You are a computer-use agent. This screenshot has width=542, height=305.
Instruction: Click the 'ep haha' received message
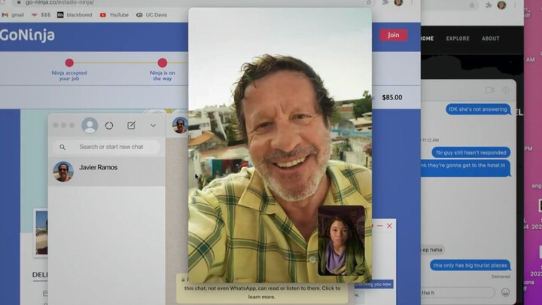tap(432, 250)
